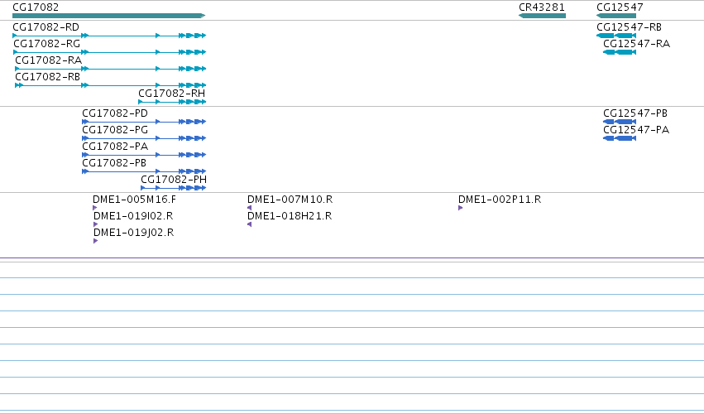Screen dimensions: 704x414
Task: Click the CG17082-PA protein label
Action: pos(115,147)
